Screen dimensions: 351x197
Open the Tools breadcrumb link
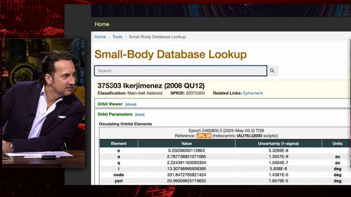tap(117, 37)
